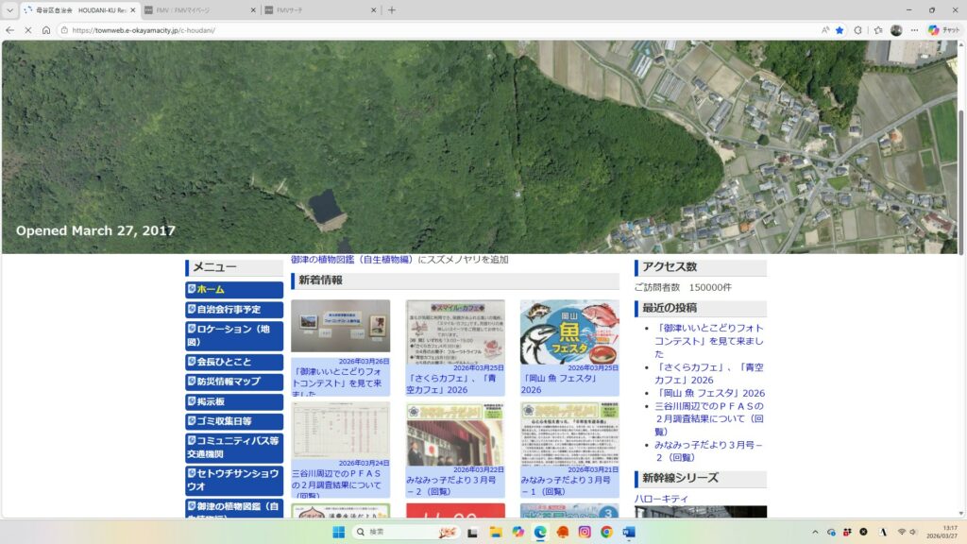
Task: Open the 御津の植物図鑑（自生植物編） link
Action: point(352,260)
